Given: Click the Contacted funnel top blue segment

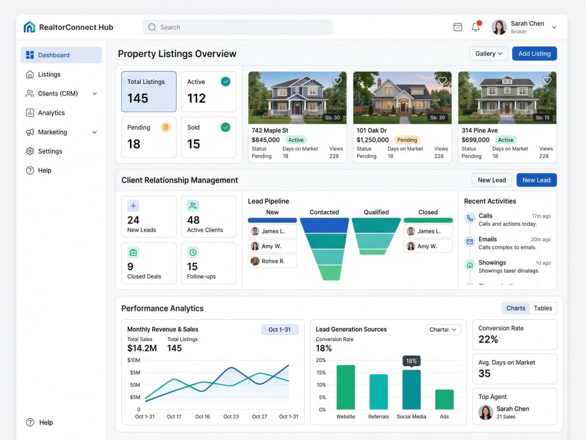Looking at the screenshot, I should 325,225.
